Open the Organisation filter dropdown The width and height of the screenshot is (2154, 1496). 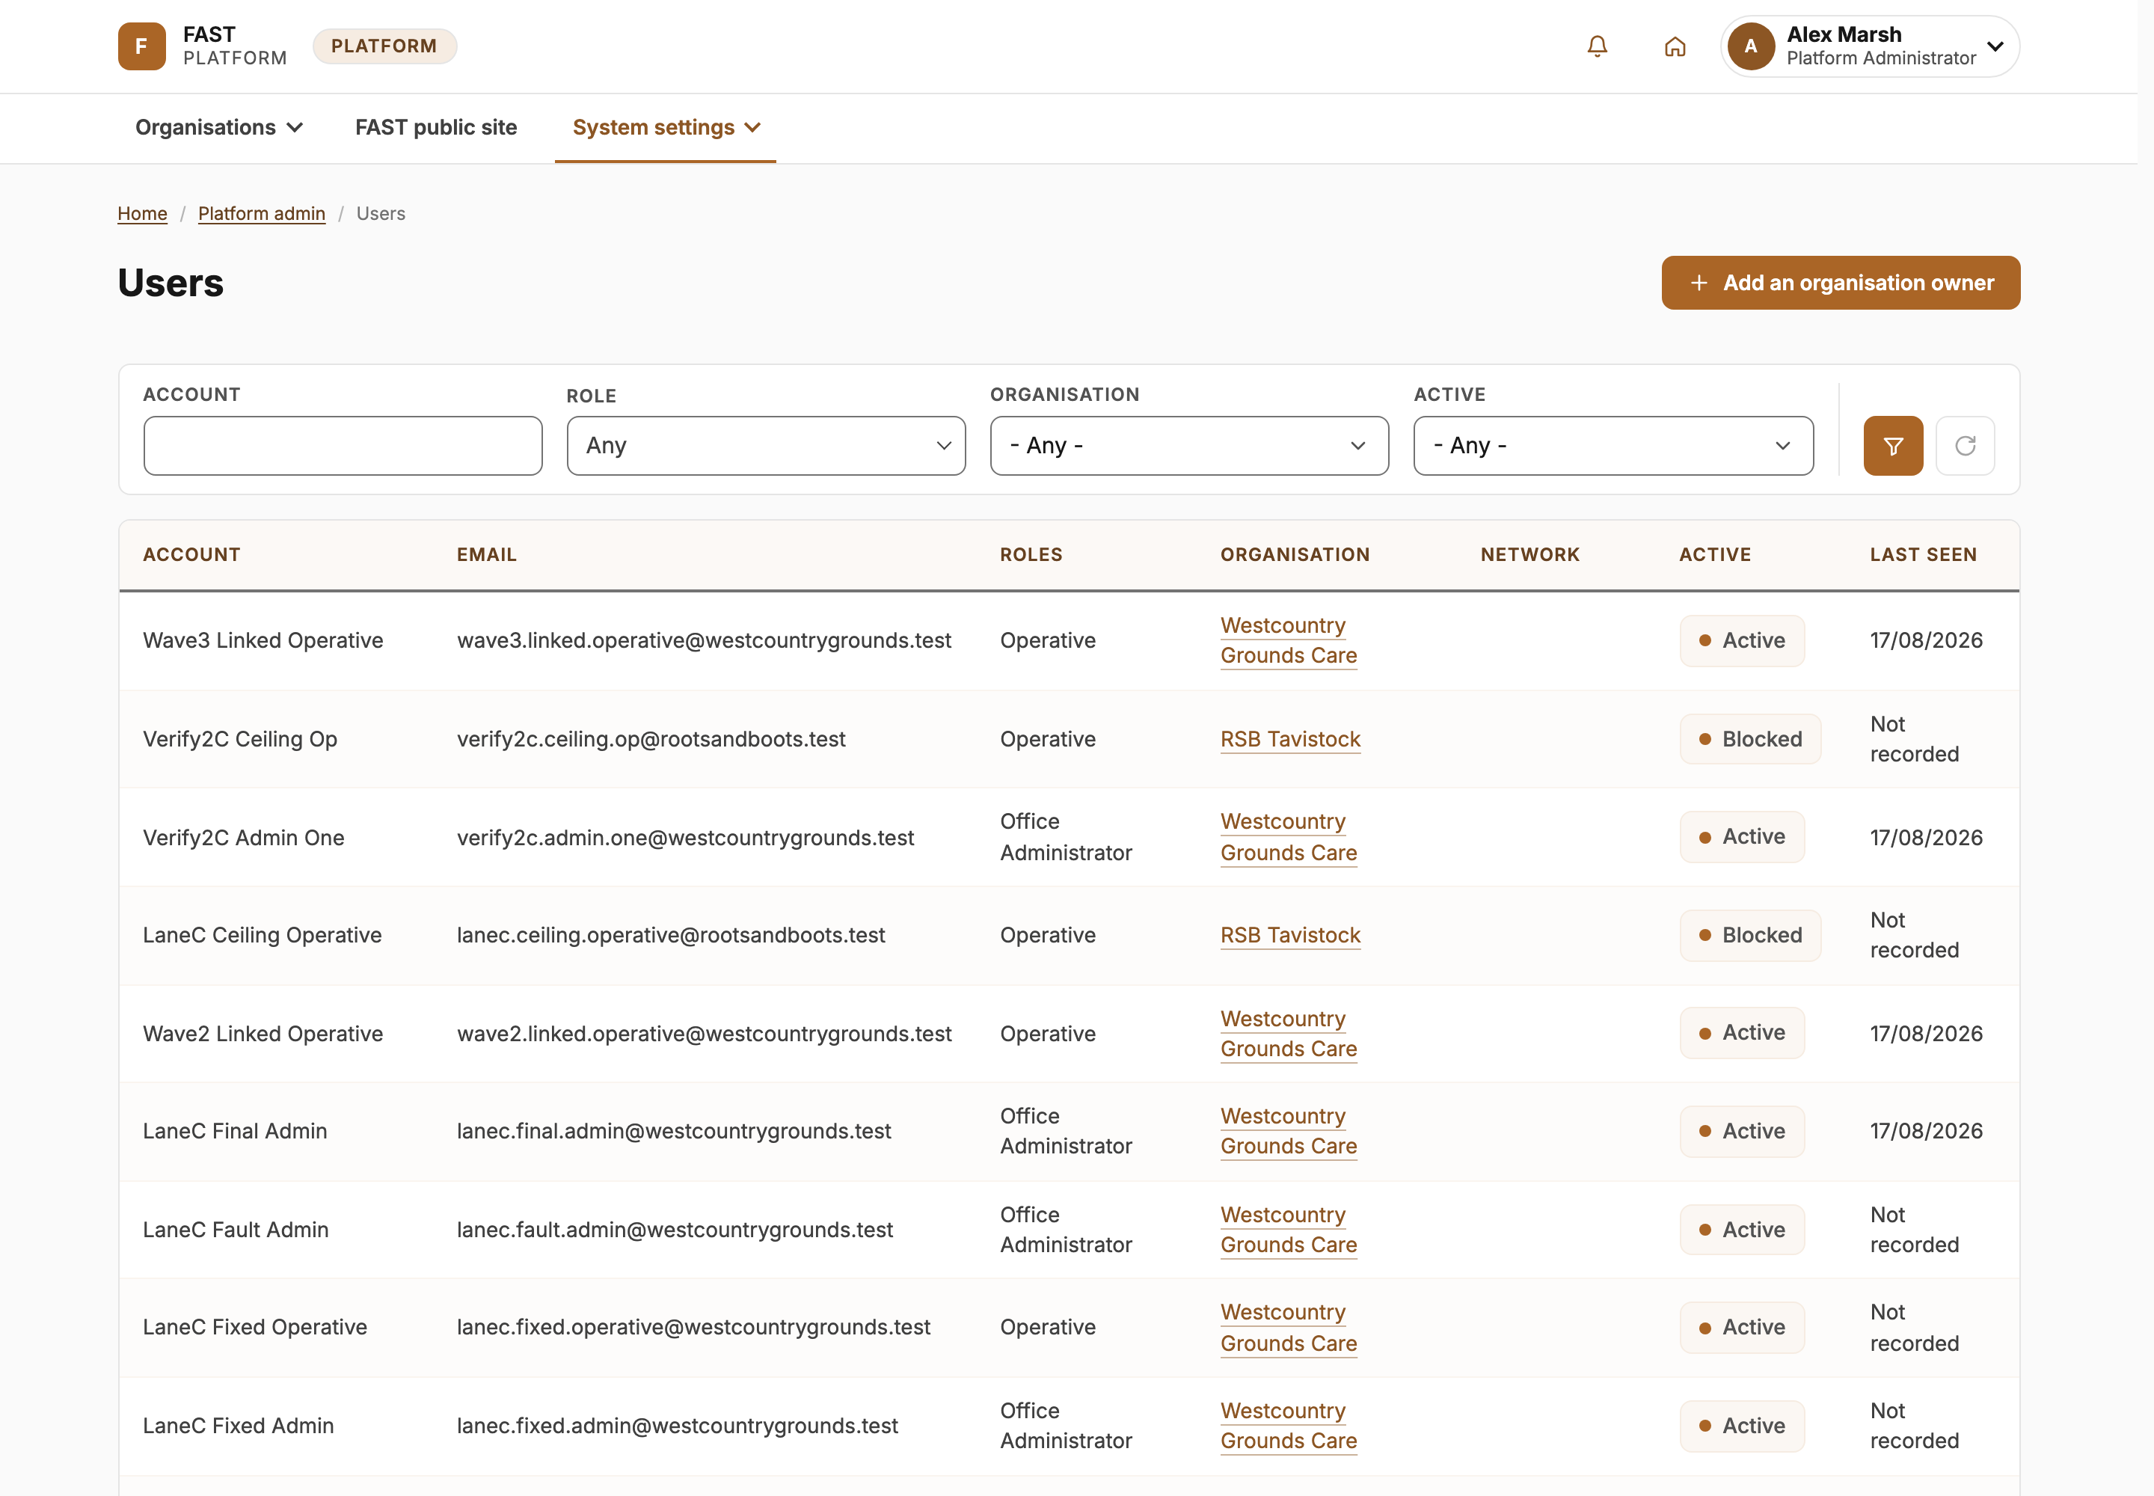click(x=1188, y=446)
